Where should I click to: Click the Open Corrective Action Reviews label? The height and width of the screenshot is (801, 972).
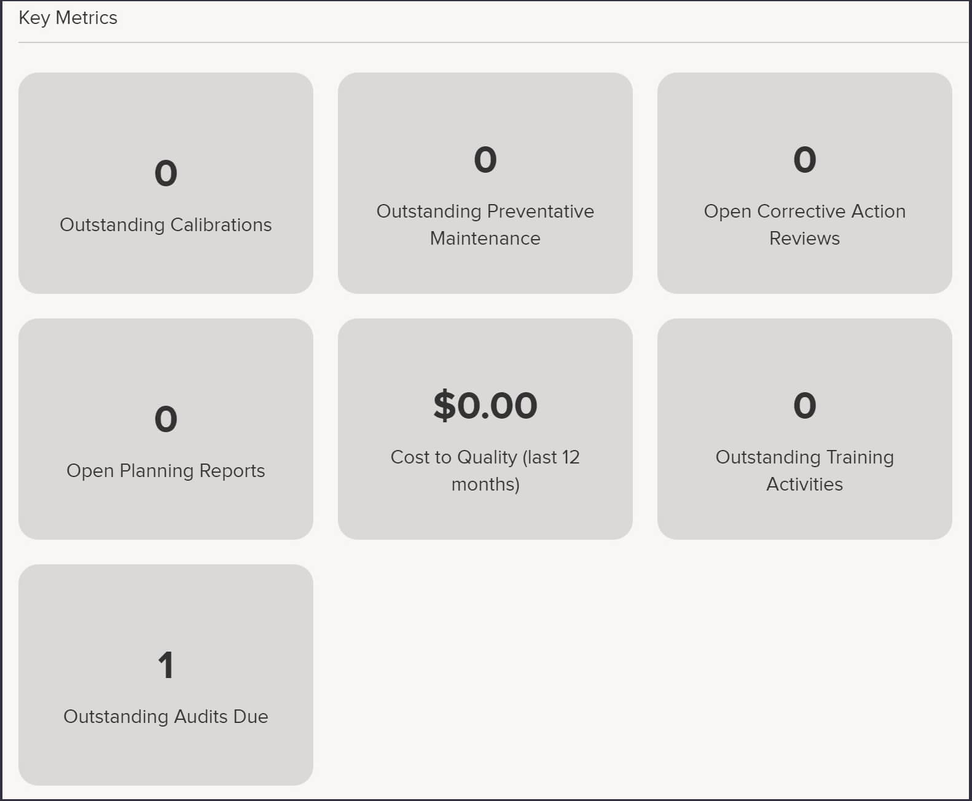coord(805,224)
